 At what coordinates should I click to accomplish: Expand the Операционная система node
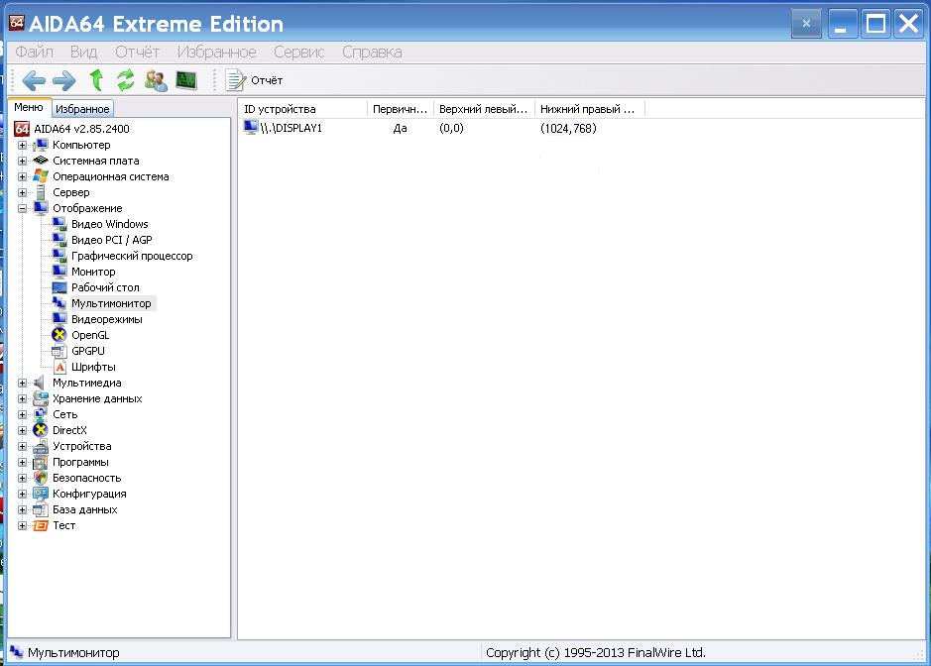pyautogui.click(x=22, y=176)
